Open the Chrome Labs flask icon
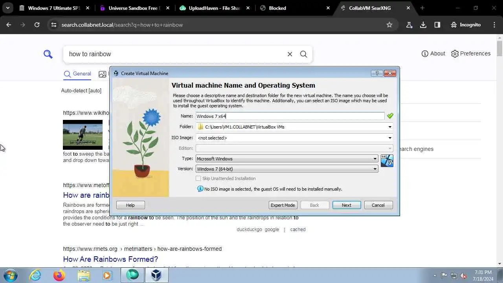Screen dimensions: 503x283 [409, 25]
